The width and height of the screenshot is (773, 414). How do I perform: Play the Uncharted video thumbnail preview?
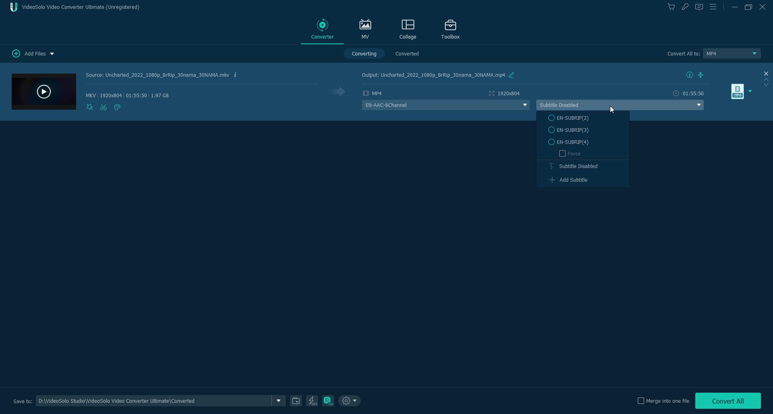(x=44, y=92)
